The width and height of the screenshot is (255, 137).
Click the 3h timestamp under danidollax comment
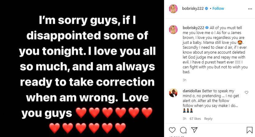click(184, 119)
